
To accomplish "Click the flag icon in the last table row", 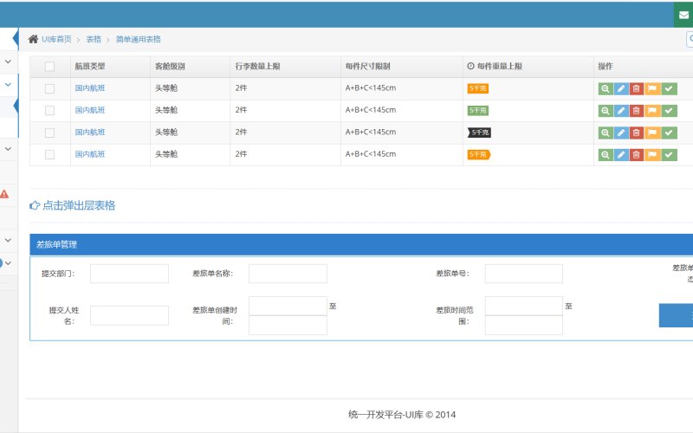I will pyautogui.click(x=652, y=155).
